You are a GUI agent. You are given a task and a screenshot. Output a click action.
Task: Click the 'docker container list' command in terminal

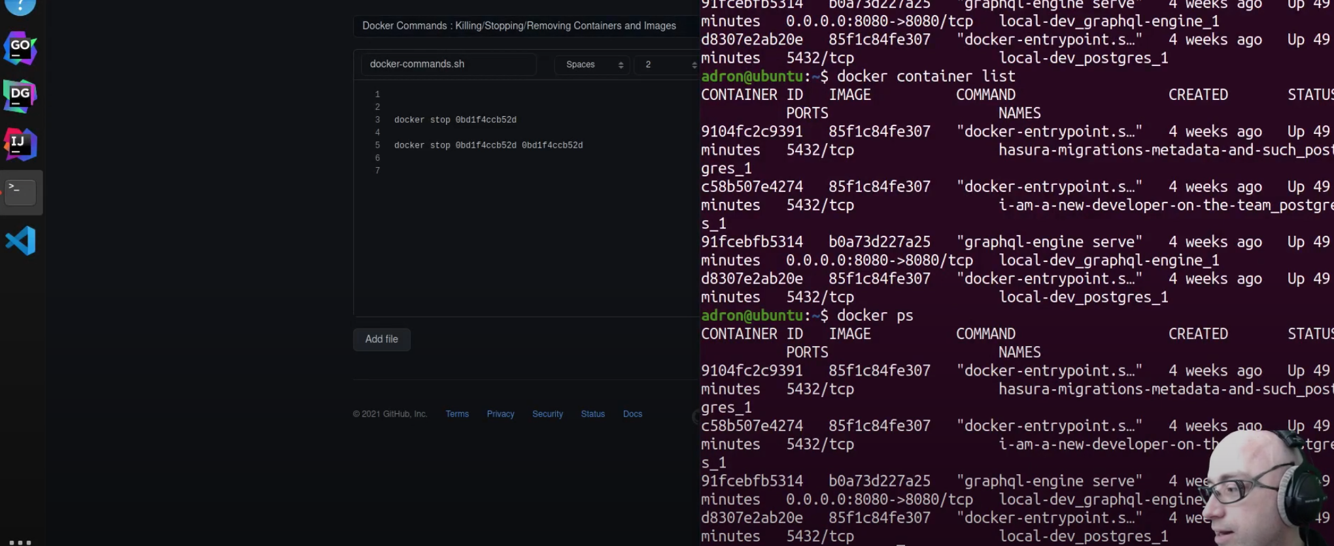point(926,76)
